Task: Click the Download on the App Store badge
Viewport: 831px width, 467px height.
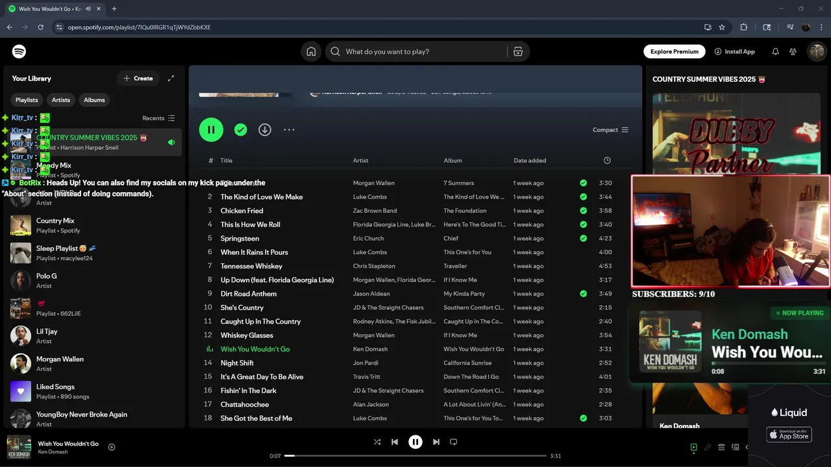Action: (x=789, y=435)
